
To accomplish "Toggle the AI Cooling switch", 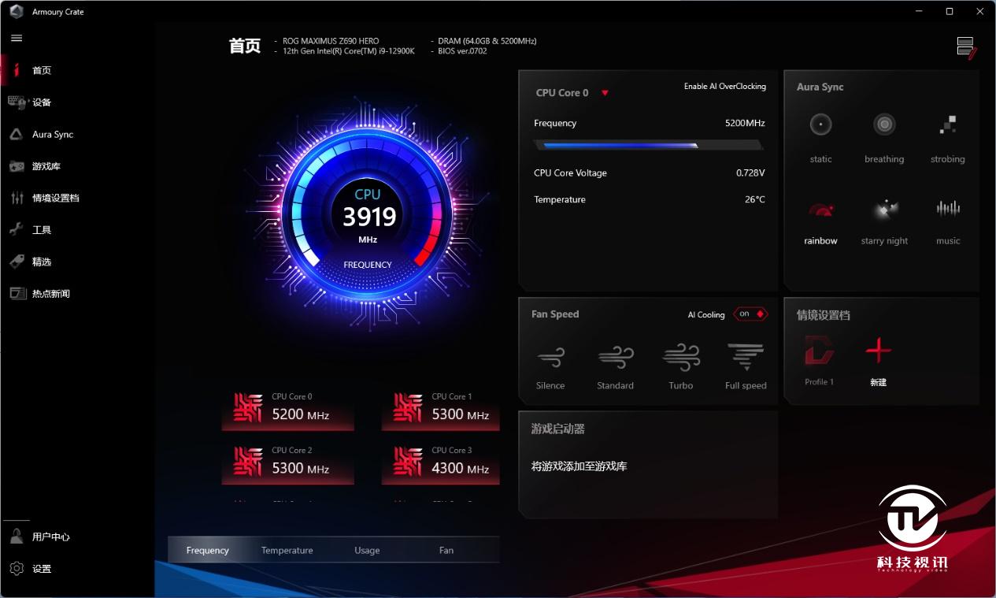I will pyautogui.click(x=750, y=314).
